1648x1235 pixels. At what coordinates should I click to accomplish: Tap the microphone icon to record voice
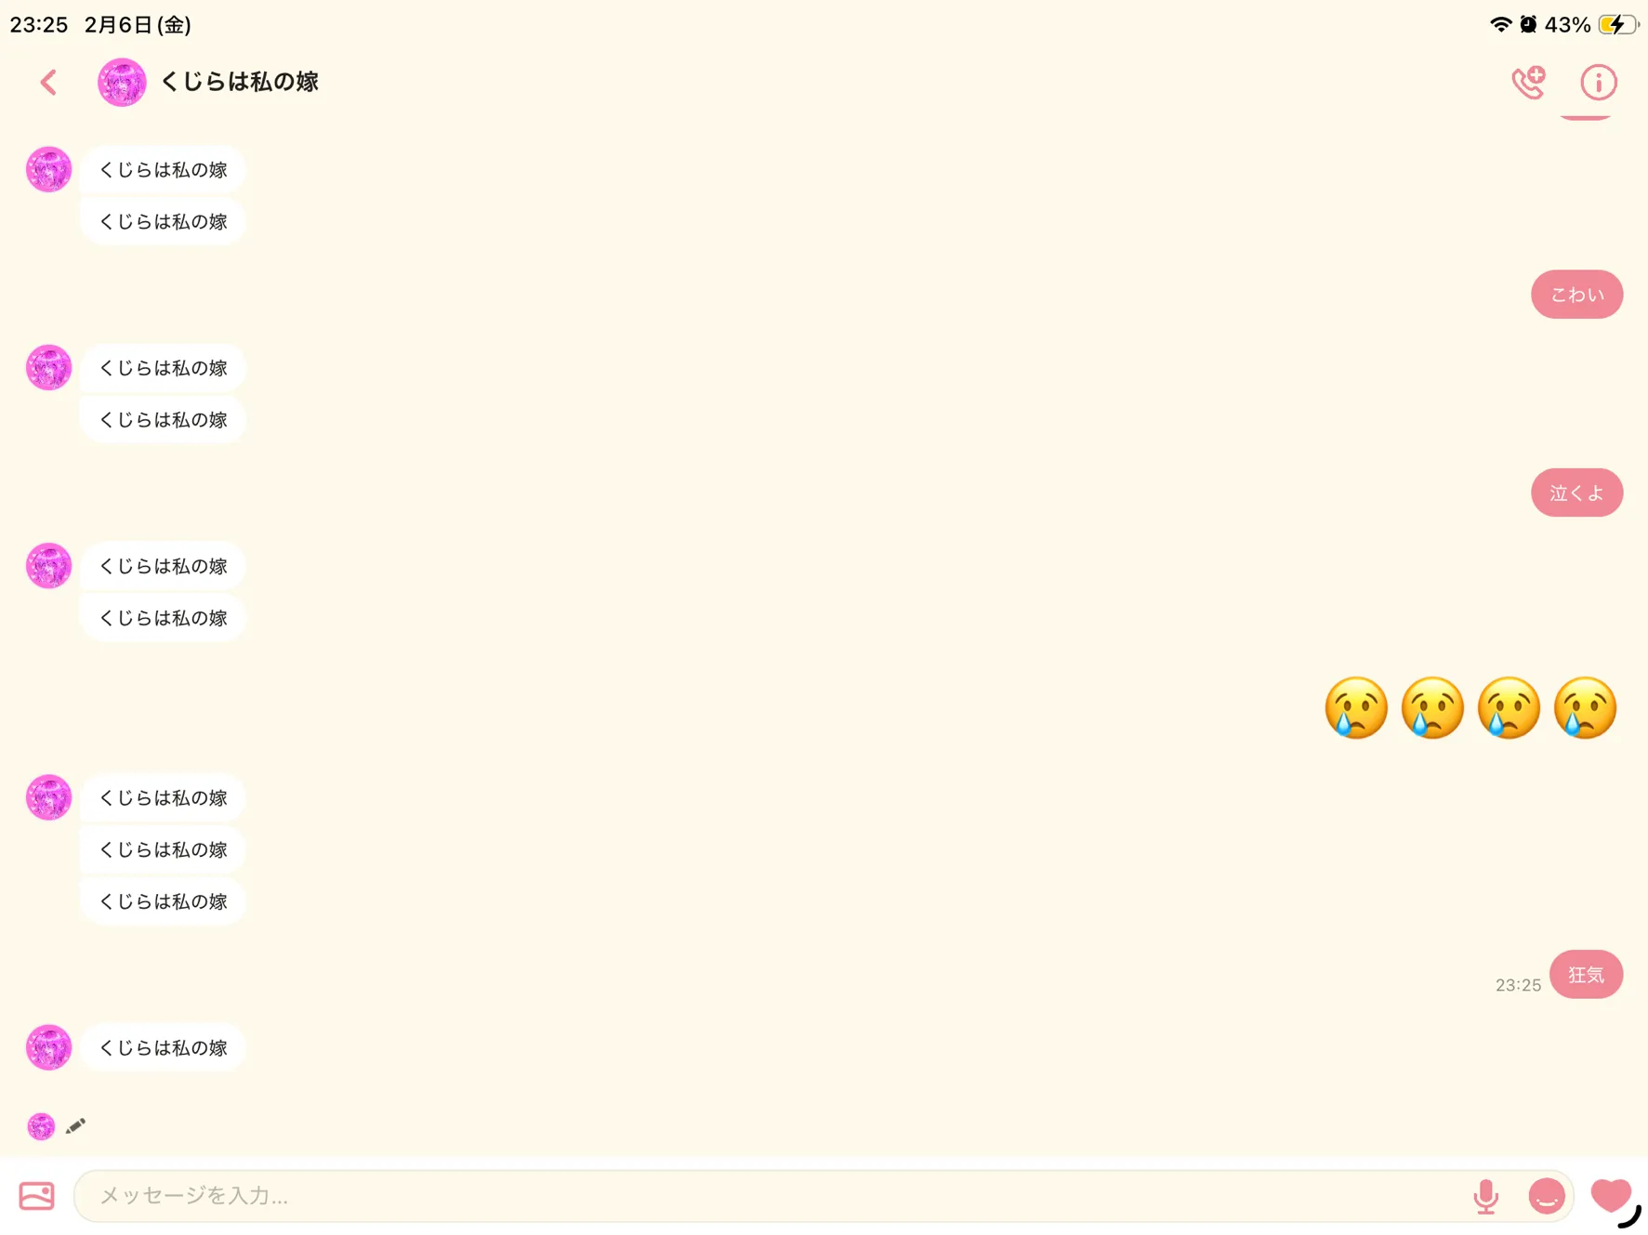(1485, 1196)
